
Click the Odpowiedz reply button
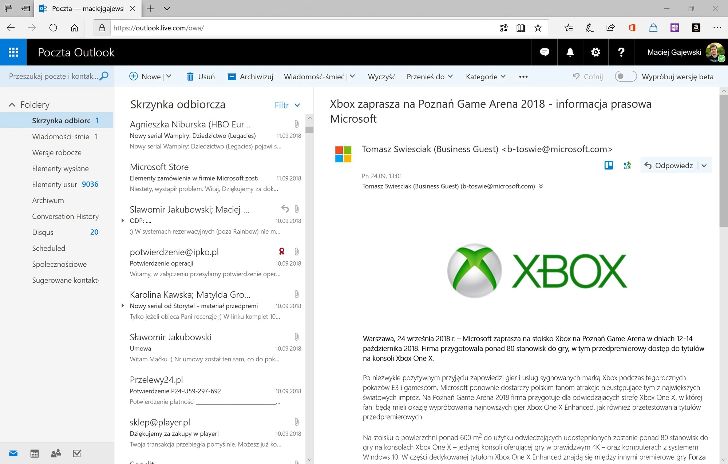[669, 166]
